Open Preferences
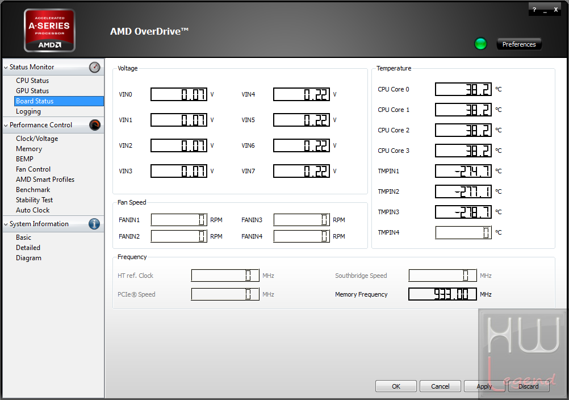The height and width of the screenshot is (400, 569). 519,44
